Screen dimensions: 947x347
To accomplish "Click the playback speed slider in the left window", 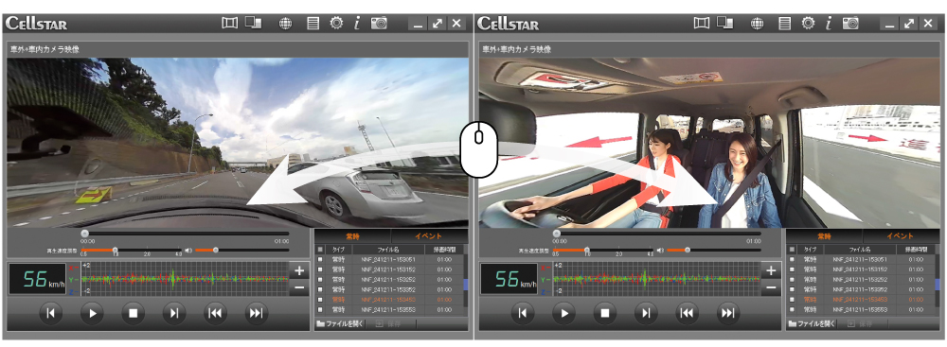I will 131,250.
